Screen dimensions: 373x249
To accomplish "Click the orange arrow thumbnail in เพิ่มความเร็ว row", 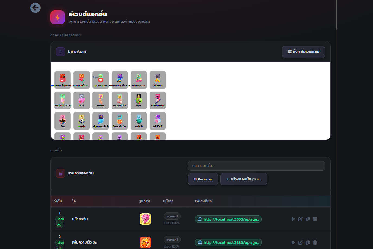I will [145, 242].
